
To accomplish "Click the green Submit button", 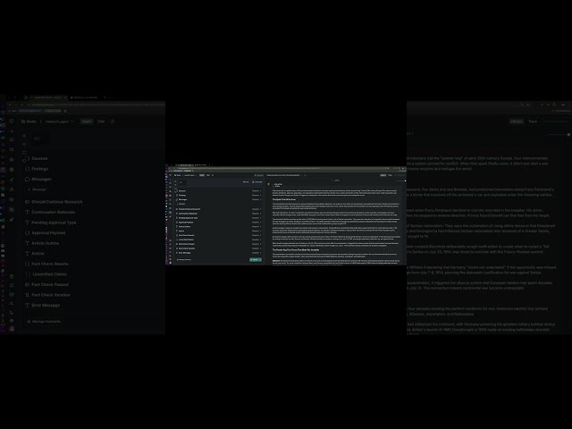I will (256, 260).
